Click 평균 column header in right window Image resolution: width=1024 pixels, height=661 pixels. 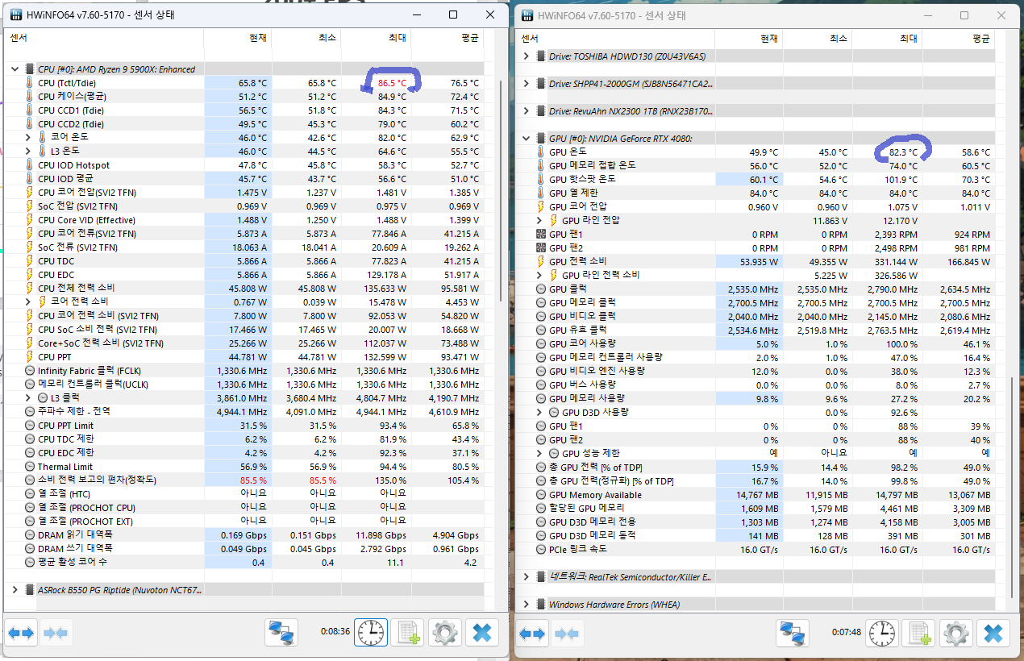click(959, 38)
